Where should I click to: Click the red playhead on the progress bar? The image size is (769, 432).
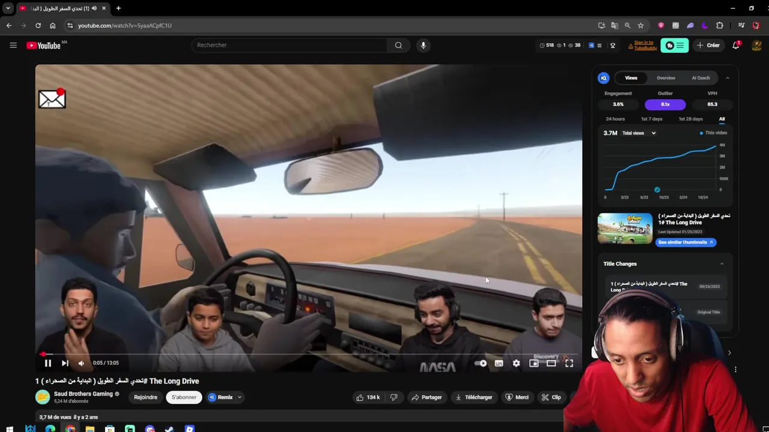(x=43, y=354)
